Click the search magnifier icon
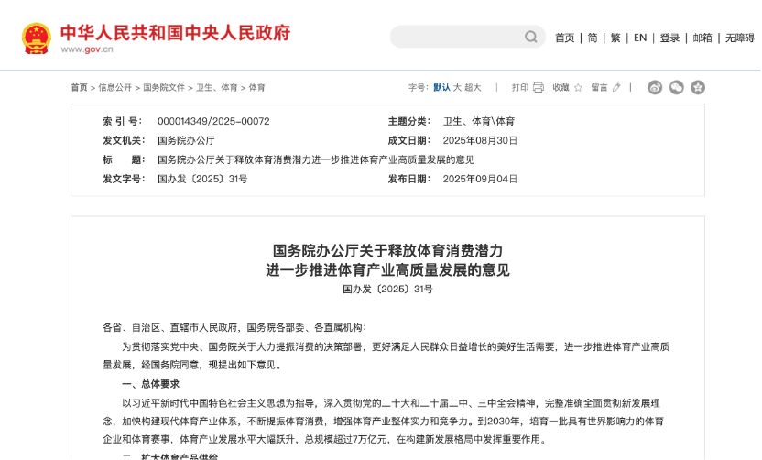Image resolution: width=762 pixels, height=460 pixels. point(531,37)
